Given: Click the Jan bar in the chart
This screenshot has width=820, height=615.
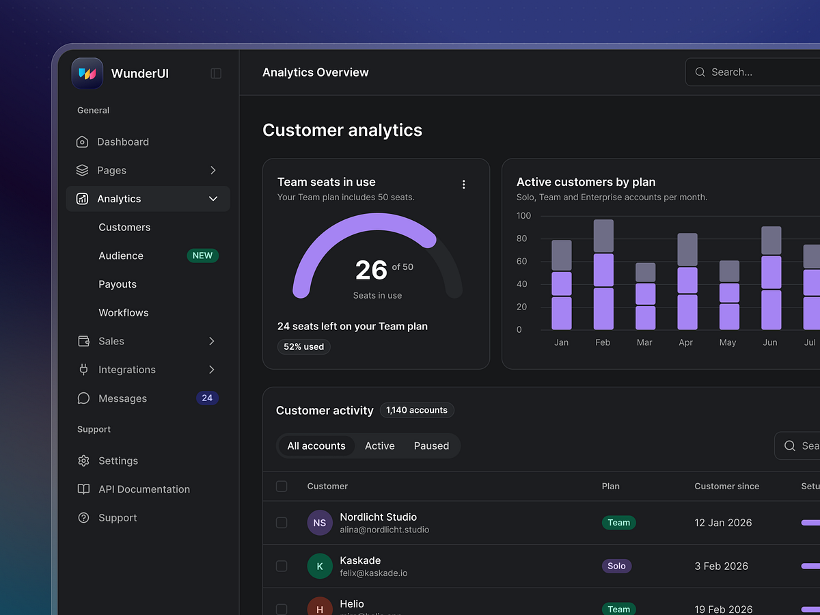Looking at the screenshot, I should point(562,285).
